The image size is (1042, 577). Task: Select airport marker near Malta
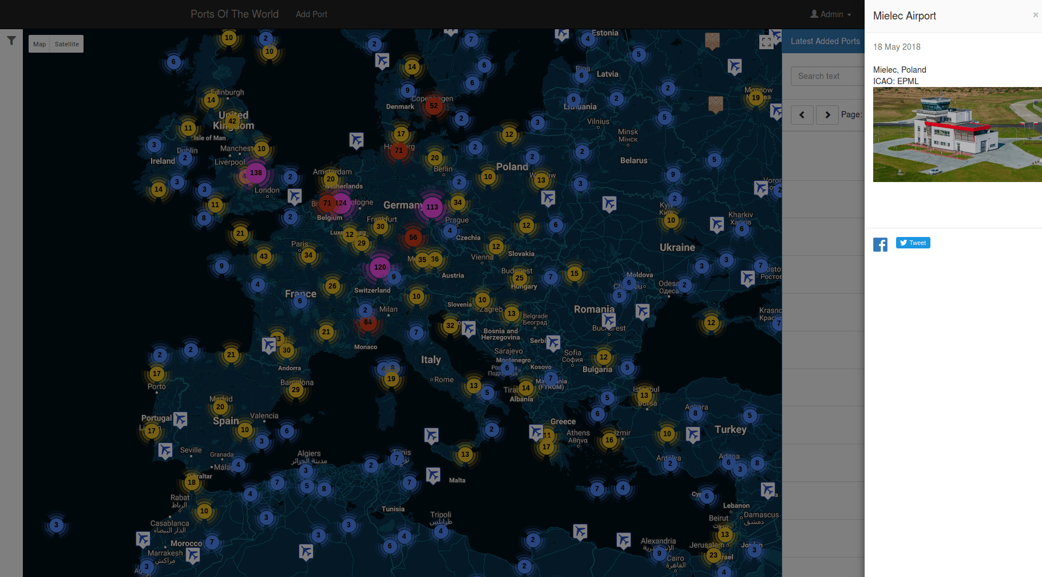(x=433, y=475)
